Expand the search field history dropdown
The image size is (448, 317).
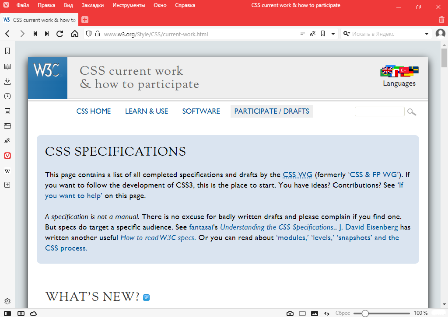(427, 34)
